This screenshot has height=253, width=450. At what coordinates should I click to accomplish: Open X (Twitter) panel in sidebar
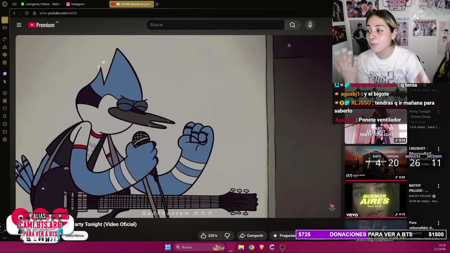pos(5,82)
